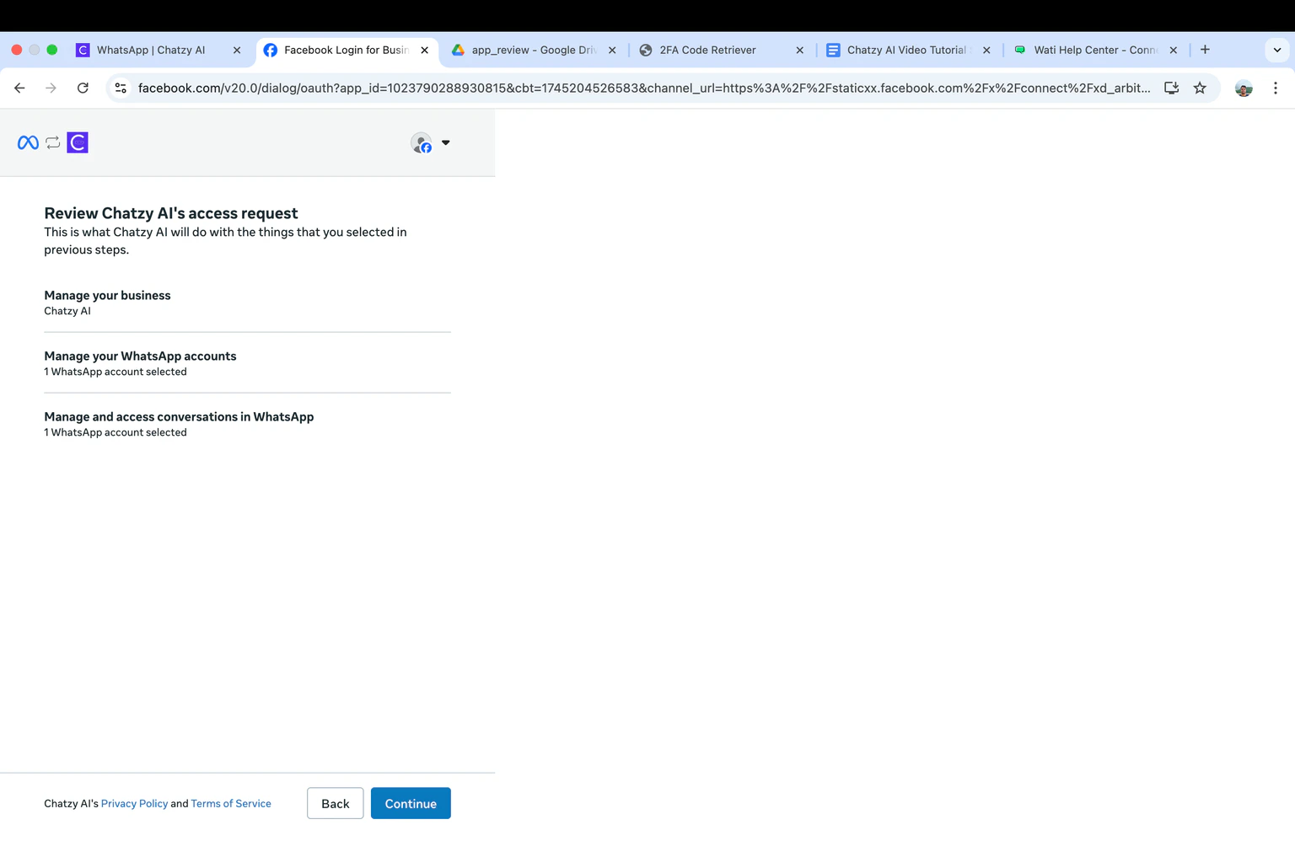
Task: Click 'Manage and access conversations in WhatsApp' text
Action: click(x=179, y=416)
